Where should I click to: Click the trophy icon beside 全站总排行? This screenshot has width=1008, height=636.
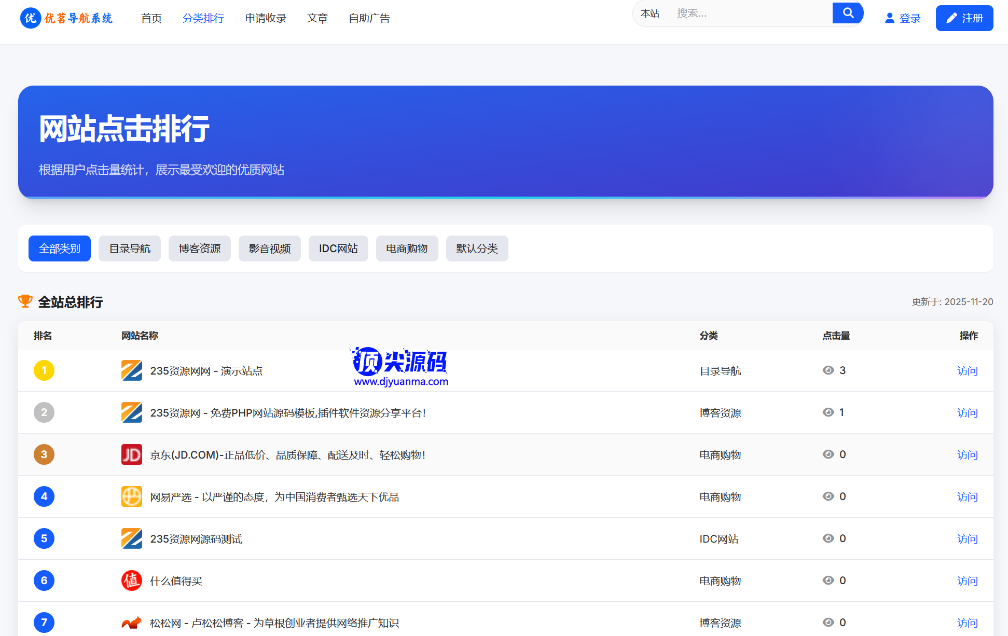[x=25, y=301]
